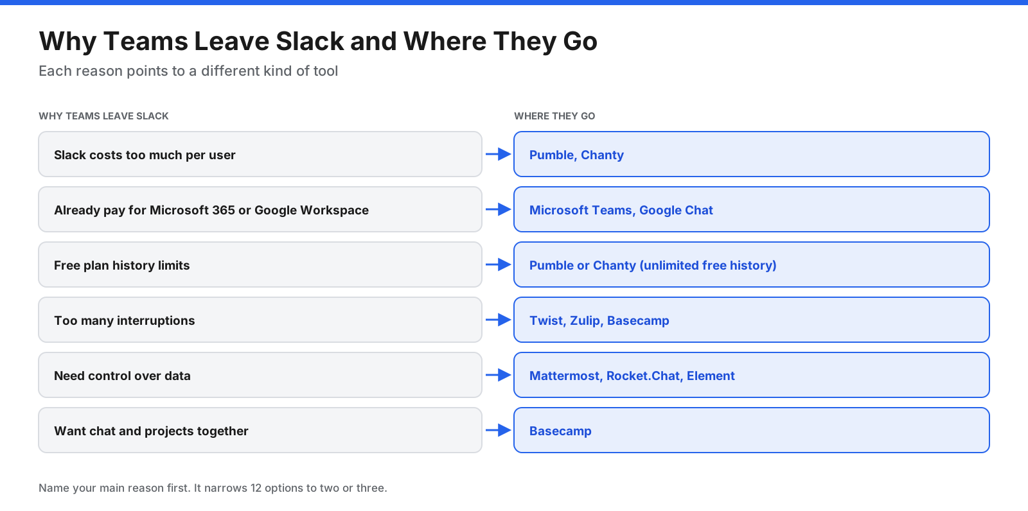1028x511 pixels.
Task: Click "Pumble or Chanty (unlimited free history)"
Action: coord(752,264)
